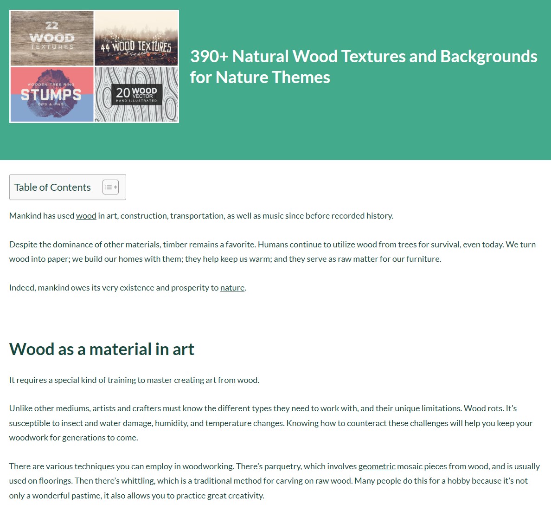Select the '44 Wood Textures' forest image
Viewport: 551px width, 511px height.
click(136, 38)
